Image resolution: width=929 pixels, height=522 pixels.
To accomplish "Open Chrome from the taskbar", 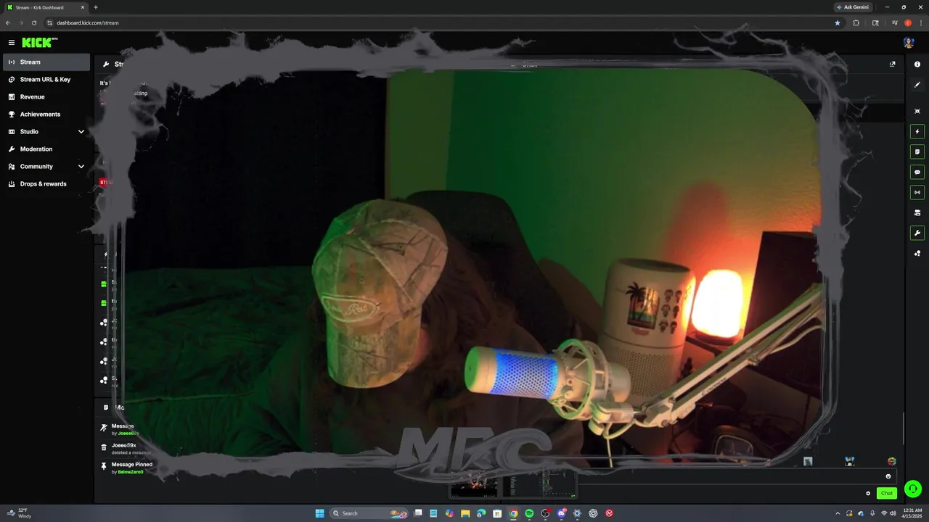I will 513,513.
